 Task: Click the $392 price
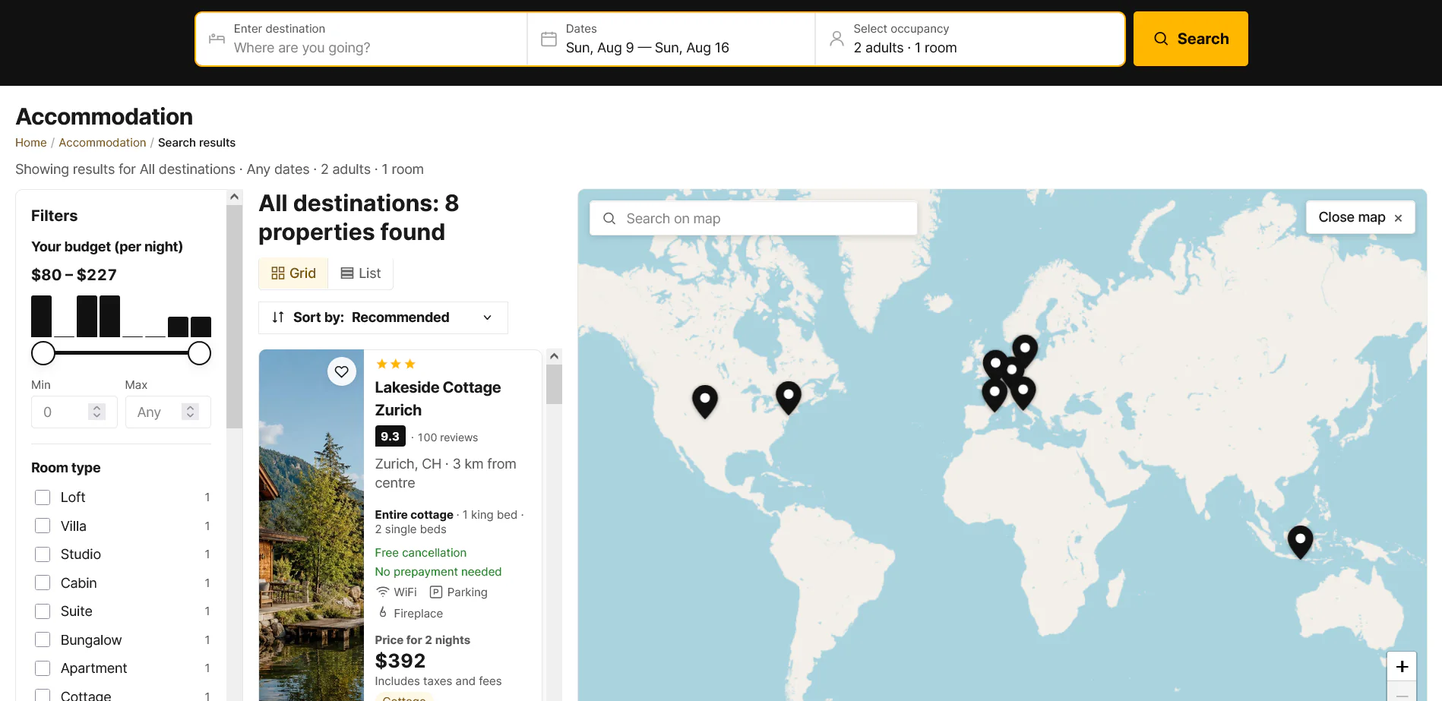(400, 661)
